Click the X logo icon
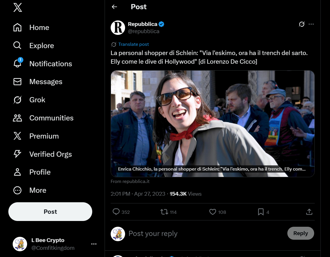Screen dimensions: 330x257 [x=18, y=8]
